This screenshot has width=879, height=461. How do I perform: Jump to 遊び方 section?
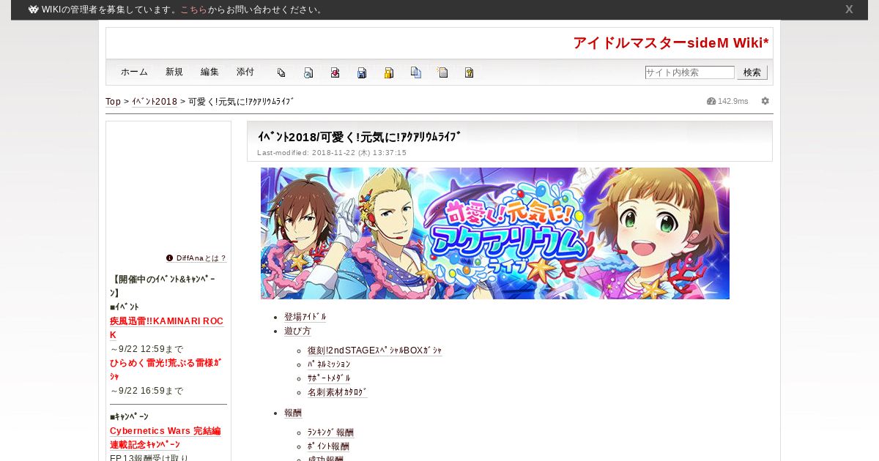point(297,331)
